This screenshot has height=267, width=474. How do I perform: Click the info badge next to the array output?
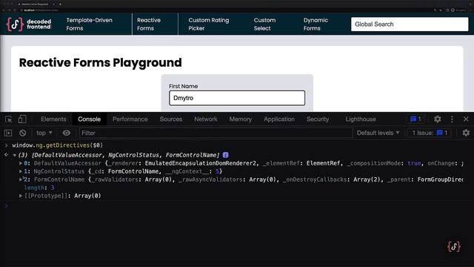[225, 155]
